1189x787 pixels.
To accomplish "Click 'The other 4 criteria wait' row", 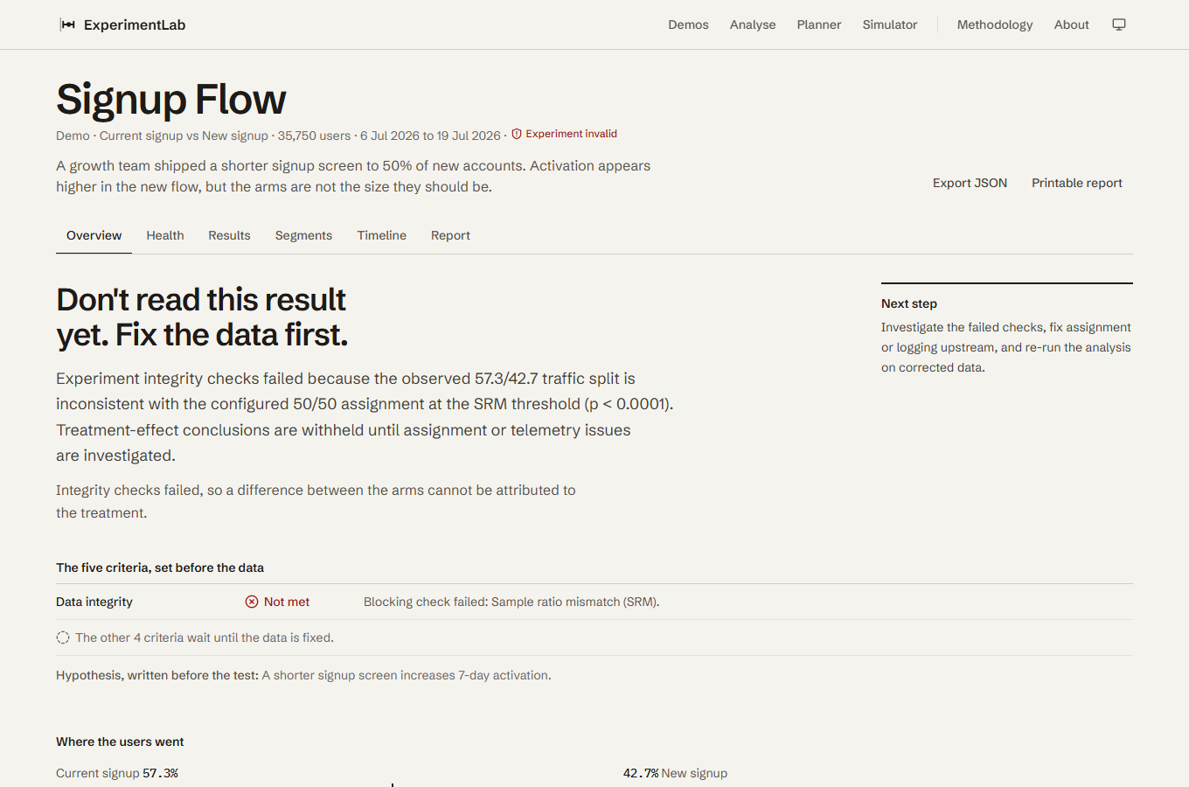I will click(x=594, y=637).
